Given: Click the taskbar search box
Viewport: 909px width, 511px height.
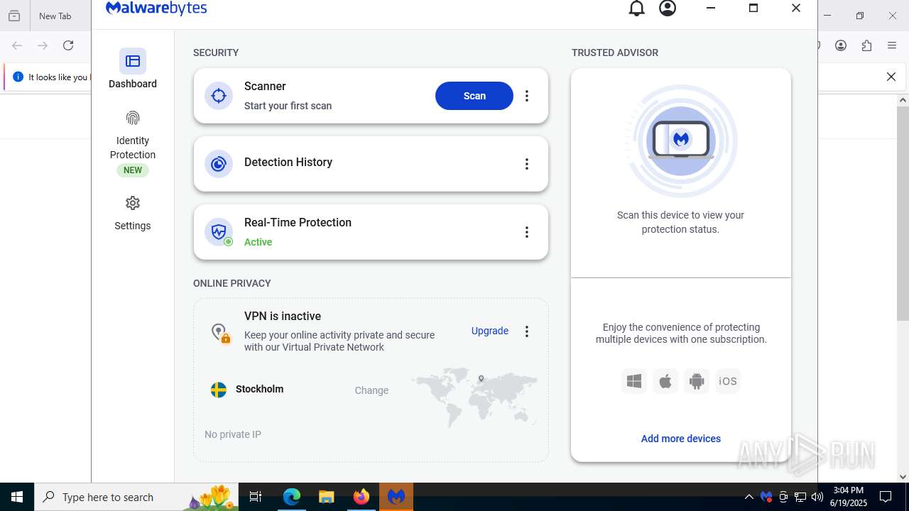Looking at the screenshot, I should click(137, 497).
